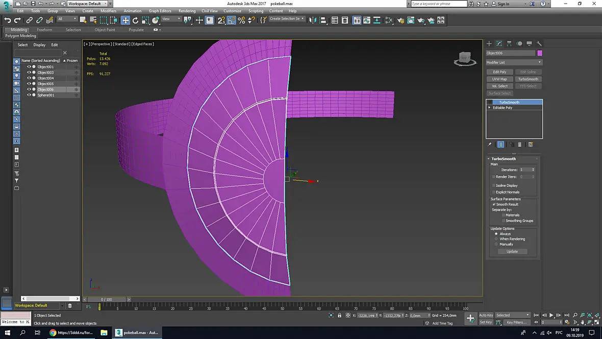Toggle Show End Result icon

coord(500,144)
